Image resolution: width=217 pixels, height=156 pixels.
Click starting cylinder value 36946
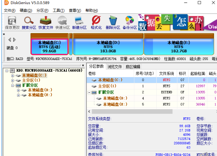[200, 104]
